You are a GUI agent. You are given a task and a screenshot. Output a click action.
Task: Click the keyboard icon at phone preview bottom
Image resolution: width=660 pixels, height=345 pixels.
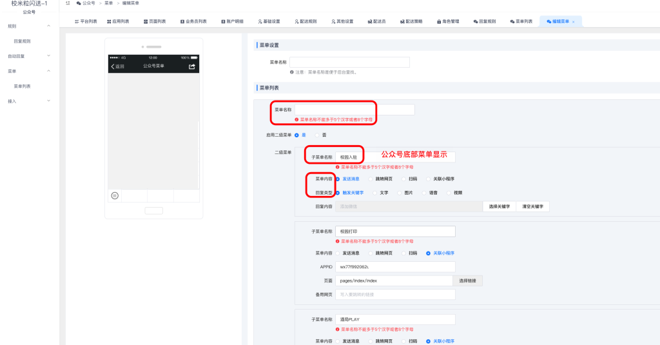click(115, 195)
